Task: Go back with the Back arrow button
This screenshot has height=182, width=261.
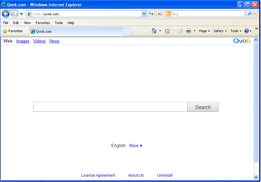Action: [6, 14]
